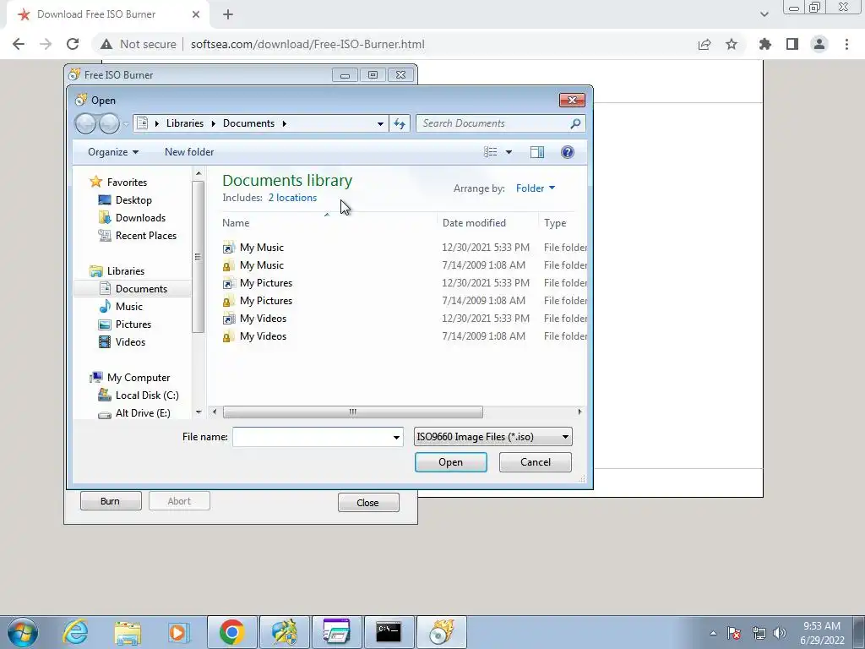Open the ISO9660 Image Files type dropdown
Image resolution: width=865 pixels, height=649 pixels.
(x=493, y=437)
